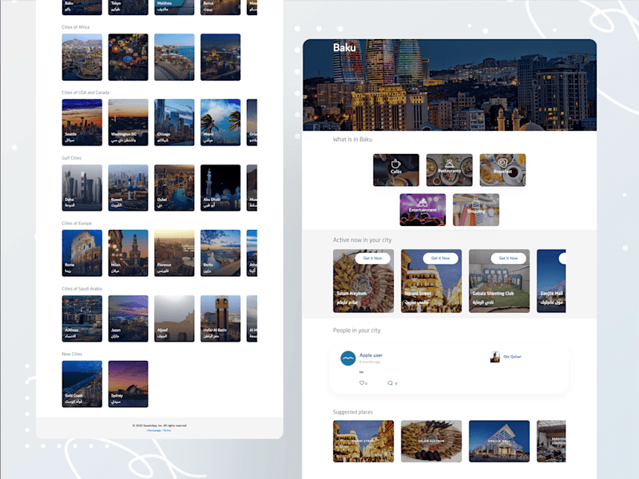The image size is (639, 479).
Task: Open comments using the speech bubble icon
Action: 390,383
